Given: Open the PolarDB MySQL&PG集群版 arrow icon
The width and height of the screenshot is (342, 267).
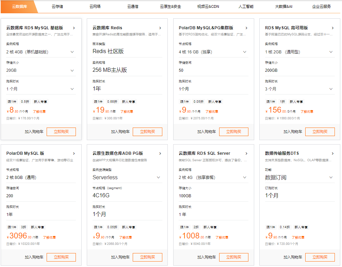Looking at the screenshot, I should coord(246,28).
